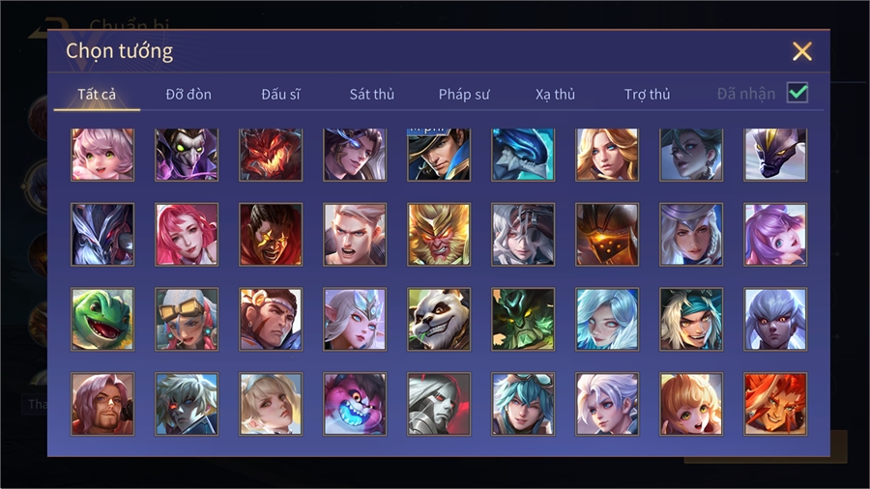Pick the orange-haired grinning hero in last row
This screenshot has height=489, width=870.
(775, 404)
